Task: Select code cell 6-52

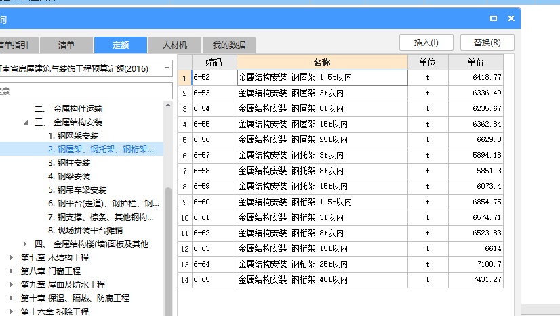Action: pyautogui.click(x=214, y=78)
